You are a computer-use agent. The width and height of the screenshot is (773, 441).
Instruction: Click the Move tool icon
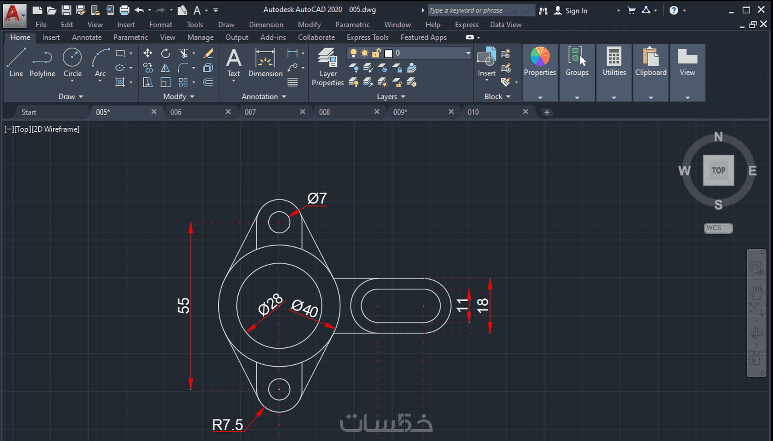148,53
